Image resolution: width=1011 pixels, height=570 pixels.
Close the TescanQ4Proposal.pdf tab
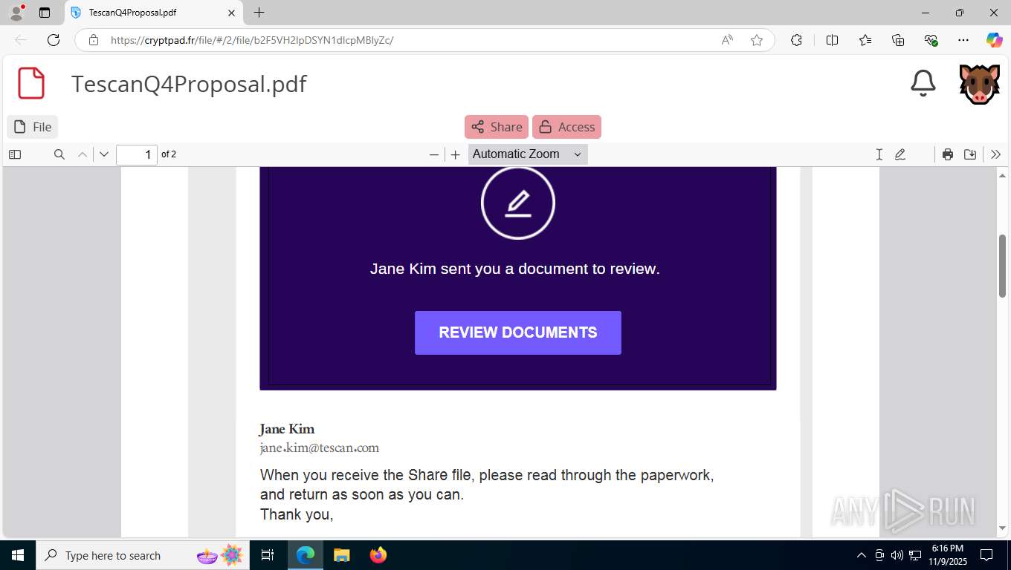tap(231, 13)
